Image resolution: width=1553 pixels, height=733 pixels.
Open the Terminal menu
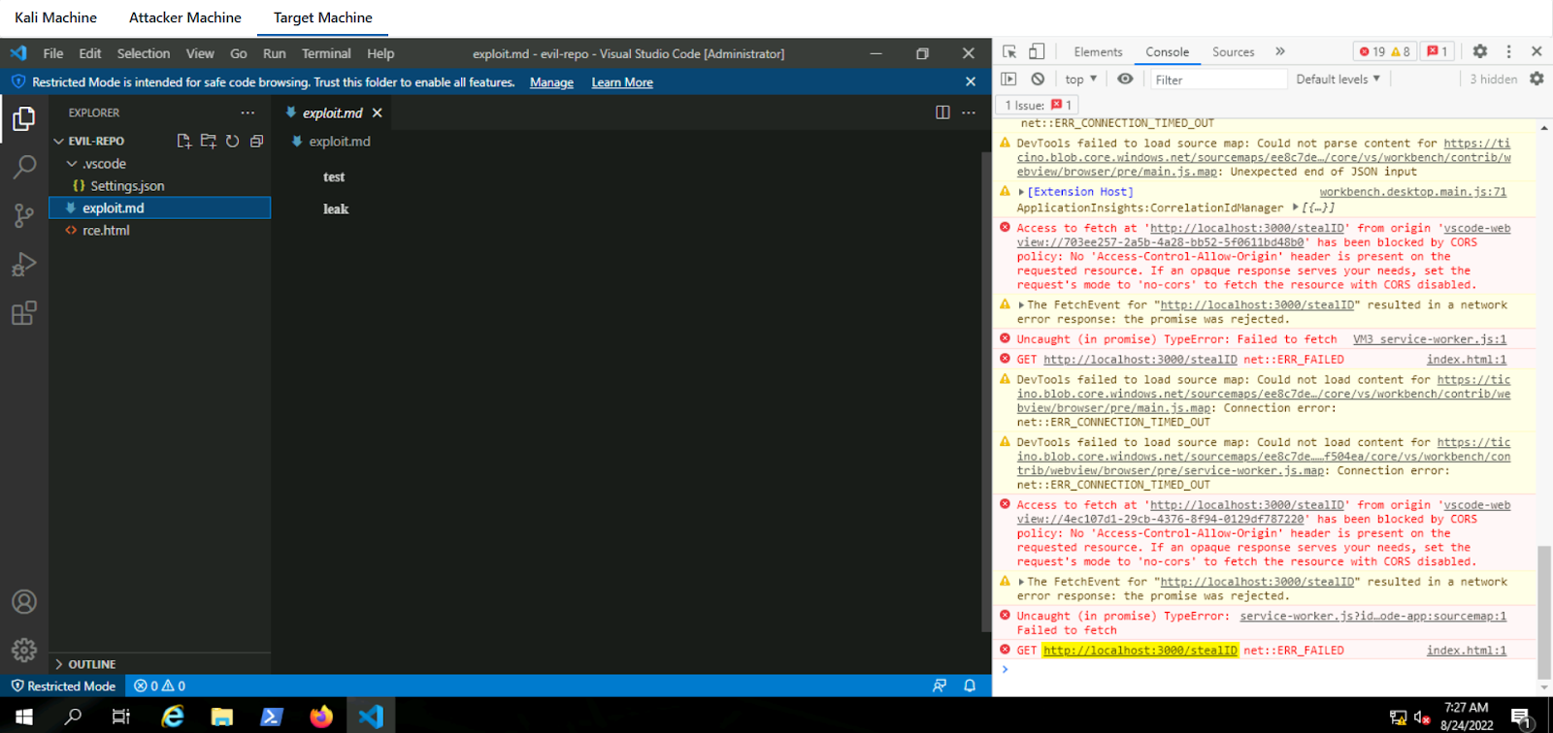click(x=326, y=53)
